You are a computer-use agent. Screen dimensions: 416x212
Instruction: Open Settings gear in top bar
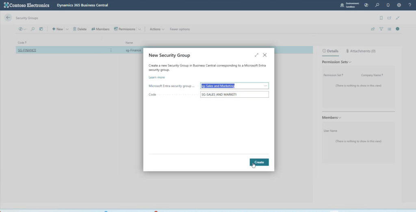pyautogui.click(x=399, y=5)
